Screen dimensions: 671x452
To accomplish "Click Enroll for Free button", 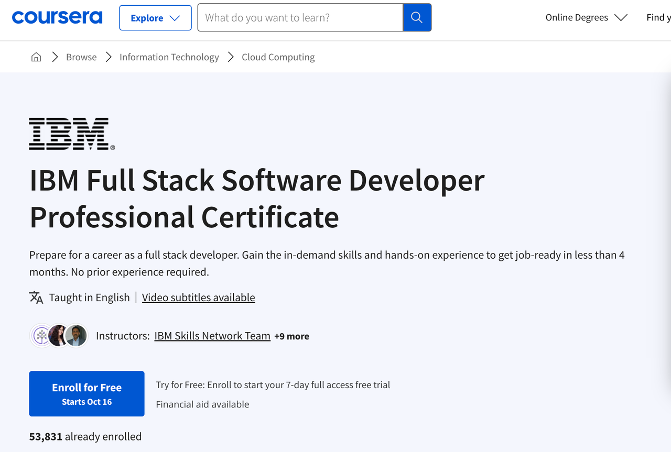I will click(x=86, y=394).
